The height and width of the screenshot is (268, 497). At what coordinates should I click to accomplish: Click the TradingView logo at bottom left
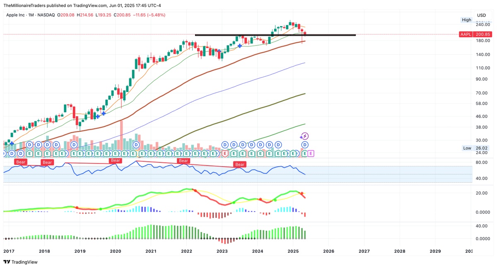click(20, 262)
